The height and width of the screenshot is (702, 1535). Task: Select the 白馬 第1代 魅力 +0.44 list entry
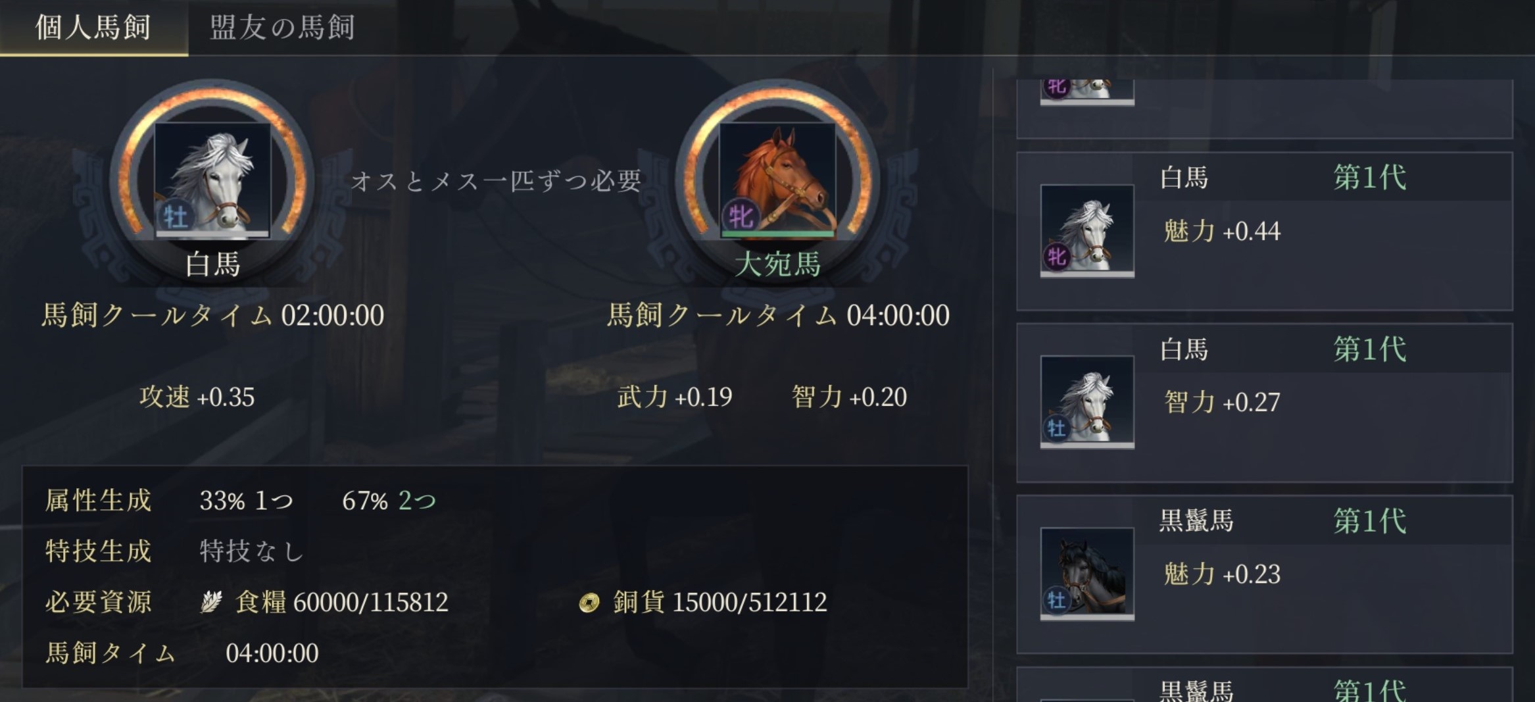click(x=1265, y=231)
